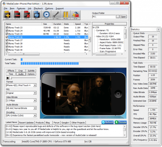
Task: Uncheck Bluray Track 27 checkbox
Action: 7,40
